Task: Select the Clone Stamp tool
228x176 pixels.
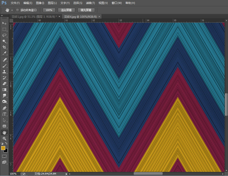Action: tap(4, 72)
